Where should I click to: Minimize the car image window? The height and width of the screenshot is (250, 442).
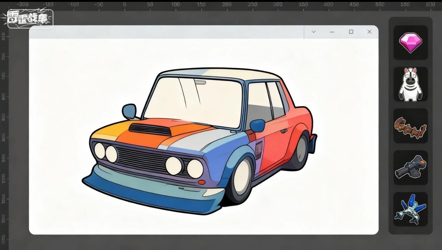pyautogui.click(x=332, y=32)
